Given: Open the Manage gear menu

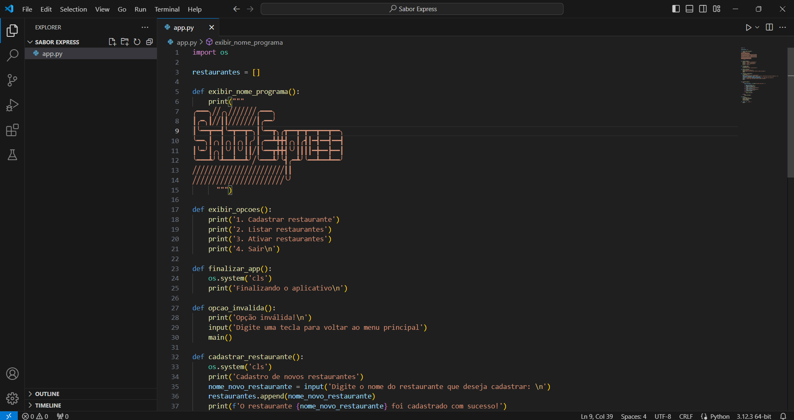Looking at the screenshot, I should 12,398.
